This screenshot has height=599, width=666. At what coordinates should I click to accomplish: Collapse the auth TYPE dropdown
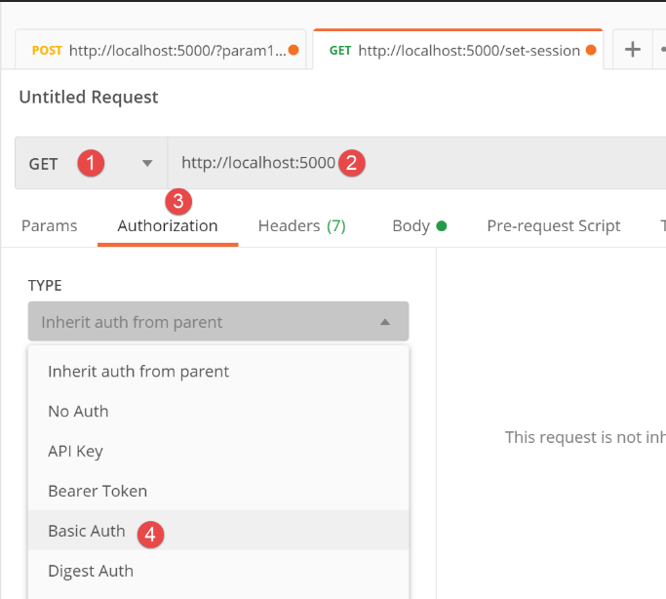(384, 322)
